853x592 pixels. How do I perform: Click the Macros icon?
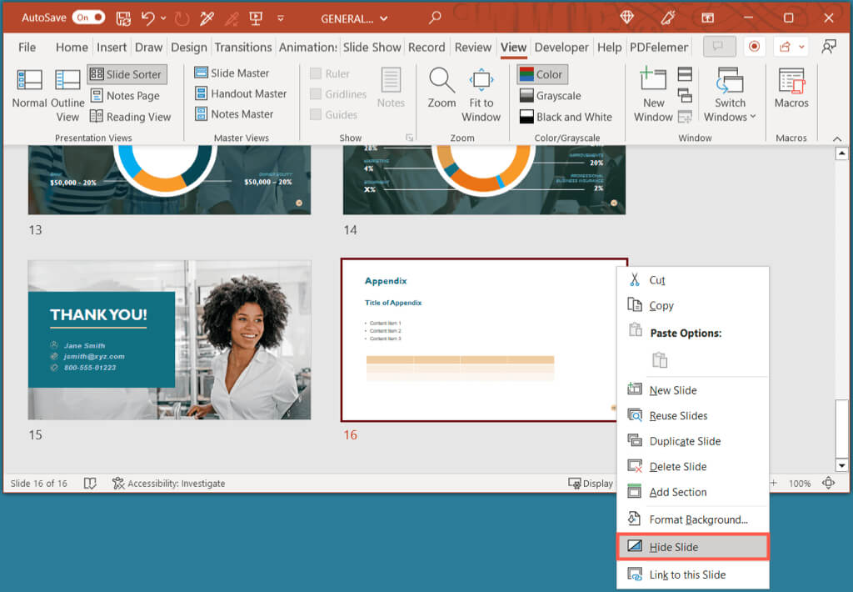791,81
